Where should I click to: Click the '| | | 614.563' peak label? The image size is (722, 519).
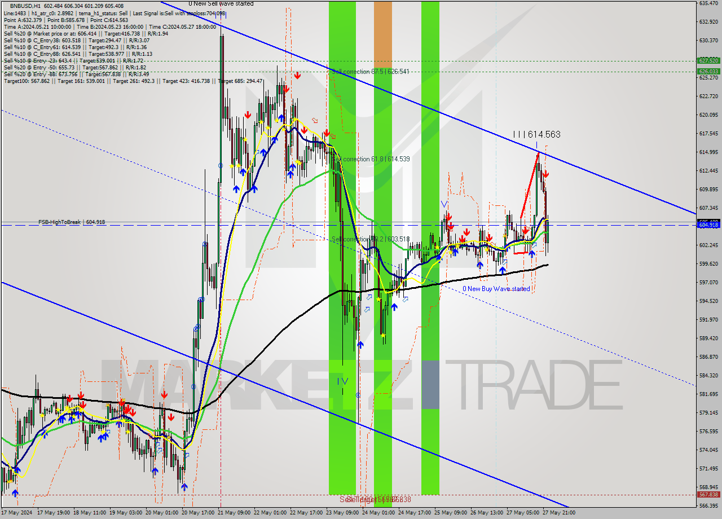click(x=536, y=134)
